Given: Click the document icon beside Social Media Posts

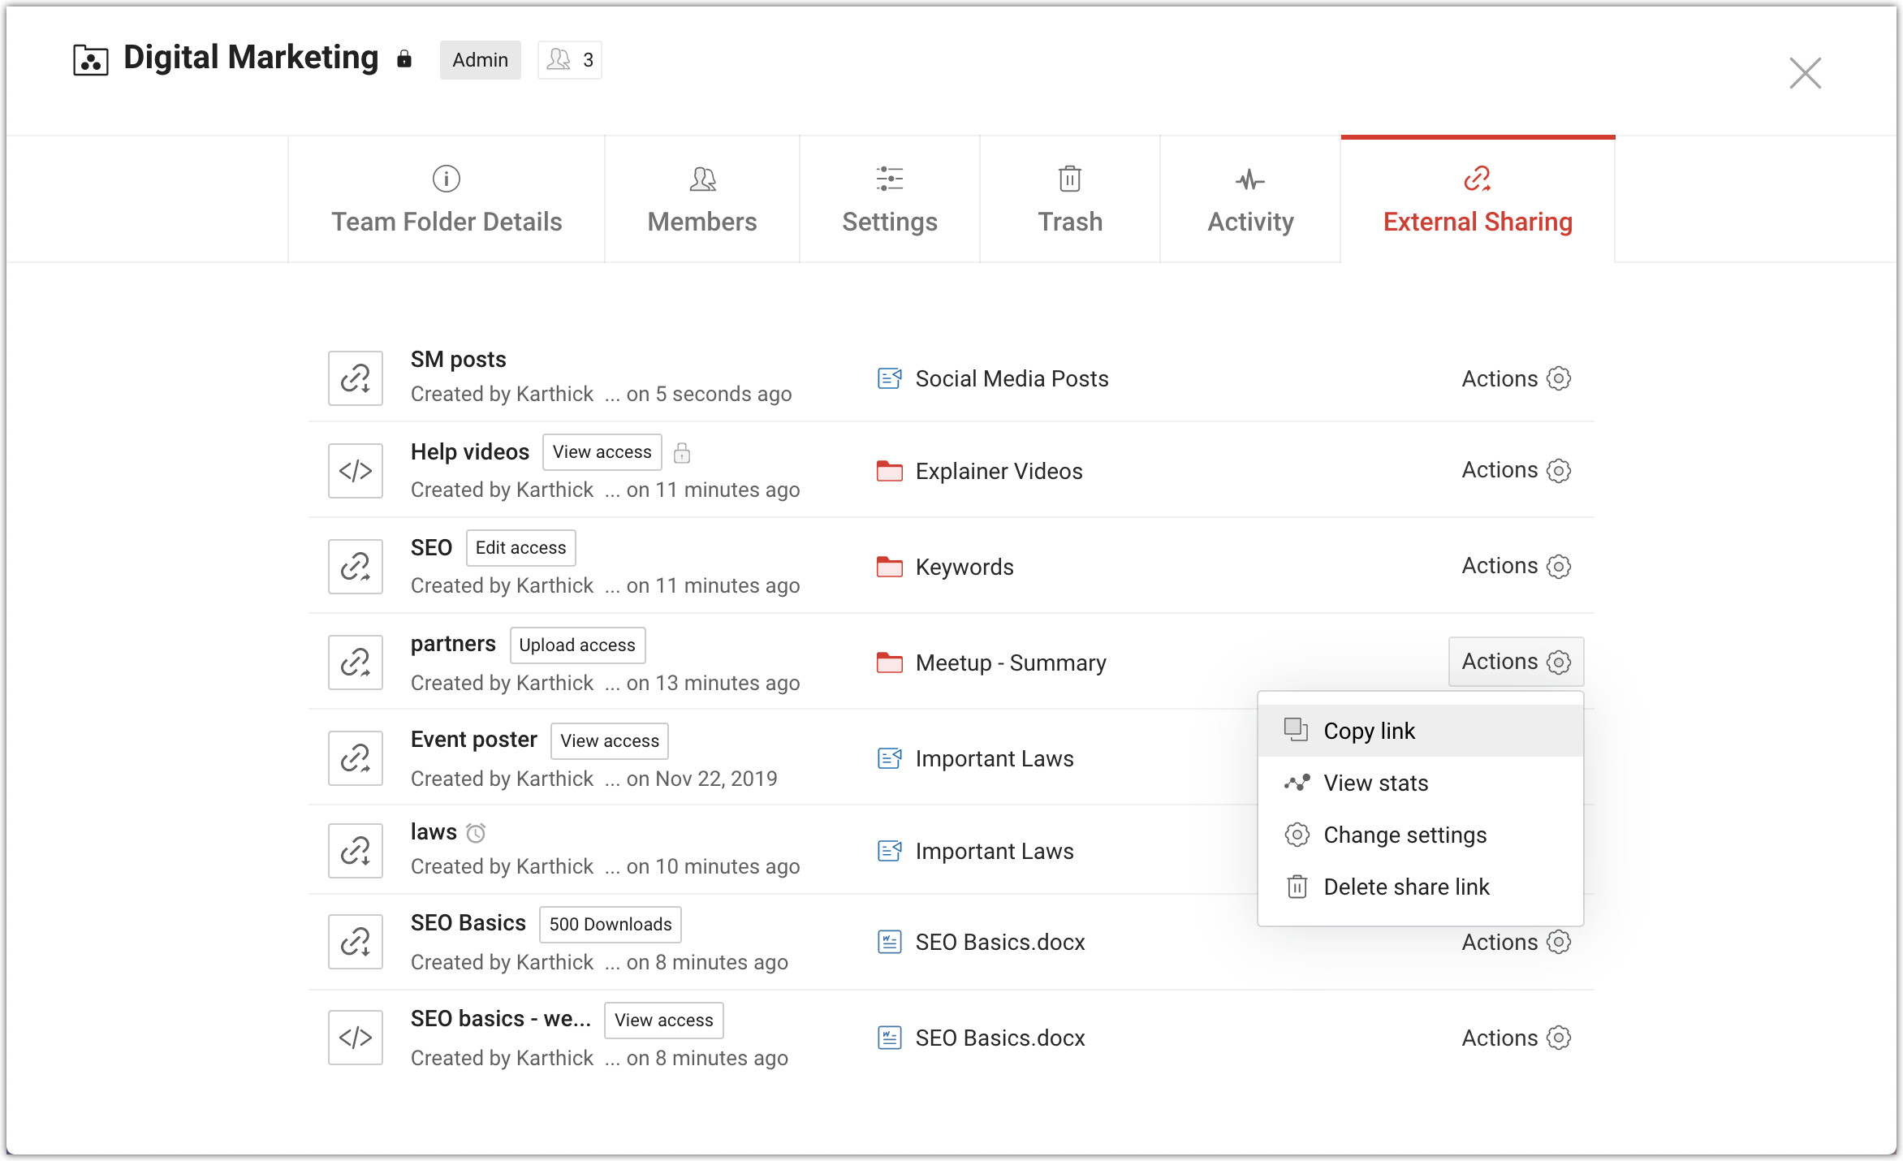Looking at the screenshot, I should [890, 378].
